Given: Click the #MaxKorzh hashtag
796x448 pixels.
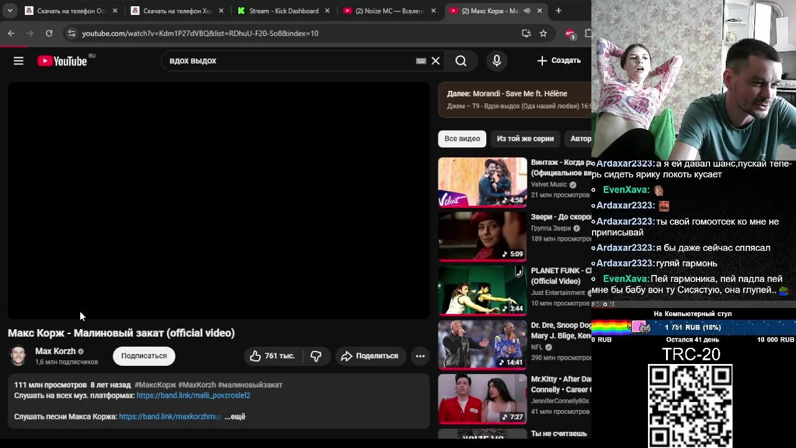Looking at the screenshot, I should point(197,385).
